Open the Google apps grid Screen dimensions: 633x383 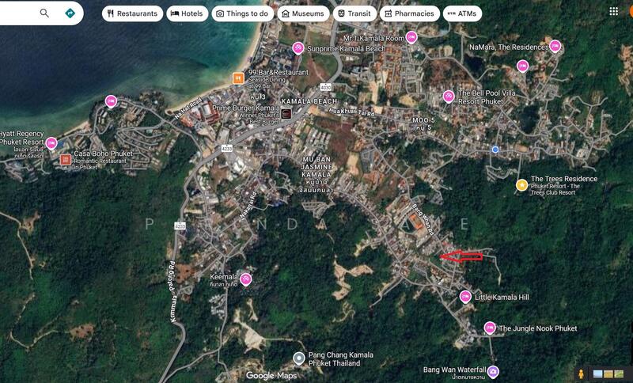point(613,12)
